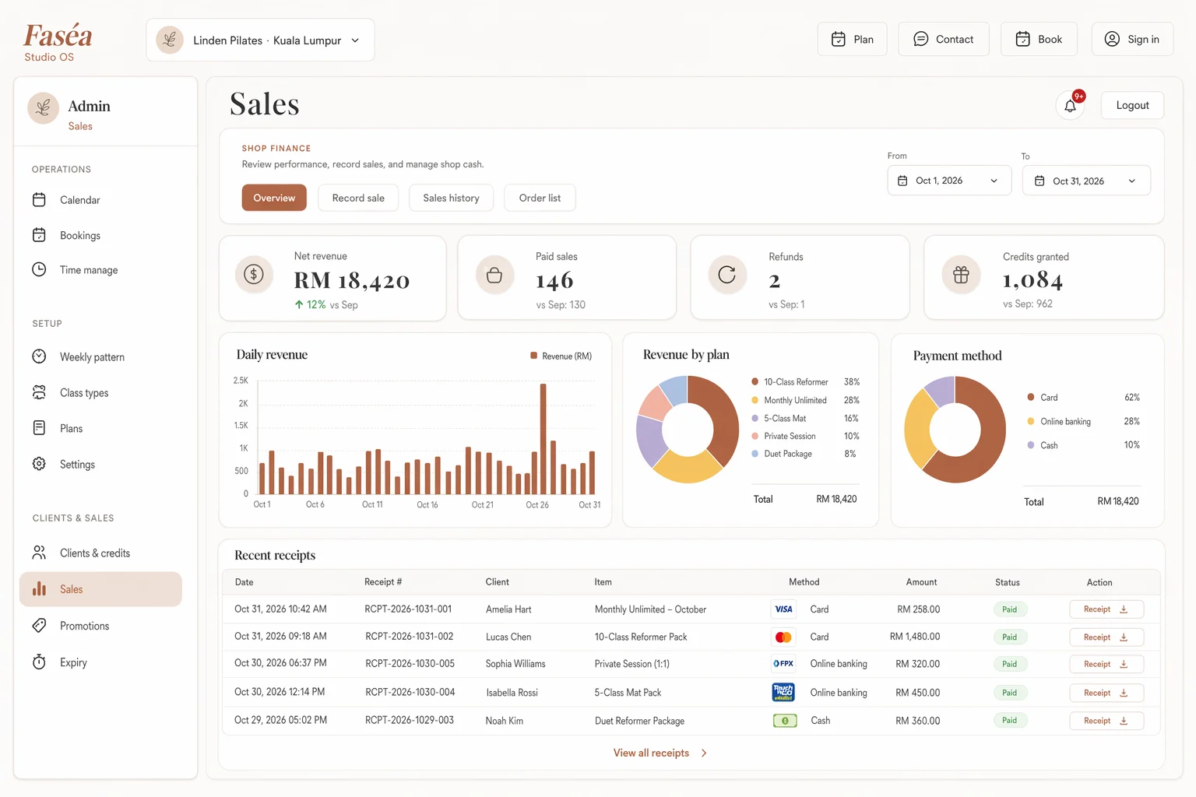The height and width of the screenshot is (797, 1196).
Task: Click the RM 1,480.00 amount cell
Action: pyautogui.click(x=915, y=637)
